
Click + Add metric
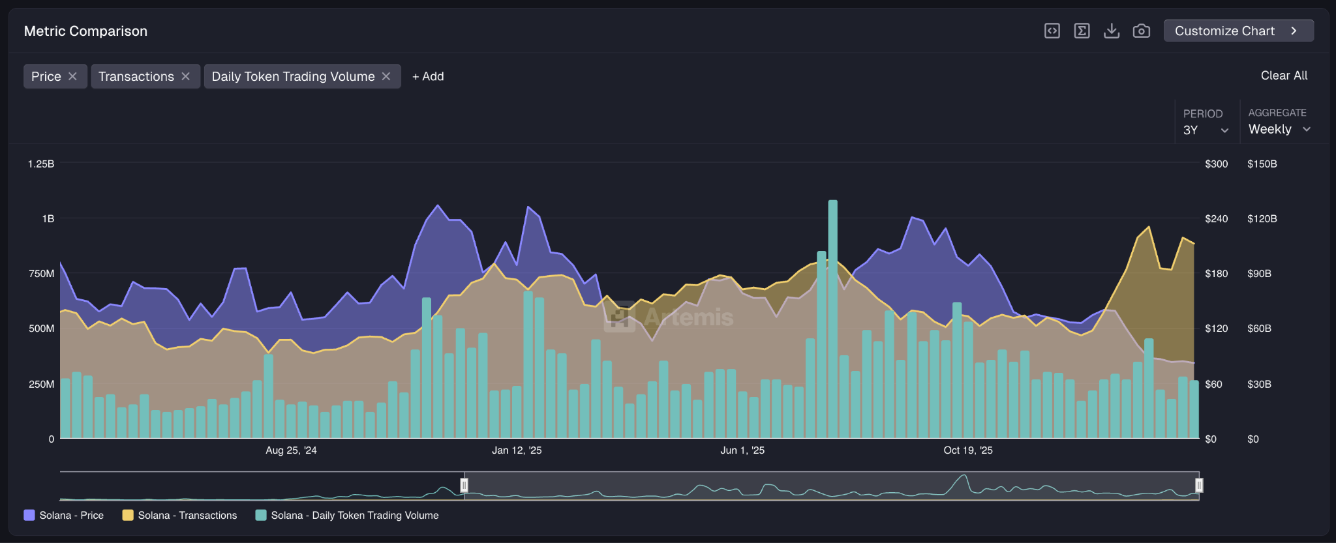coord(428,76)
